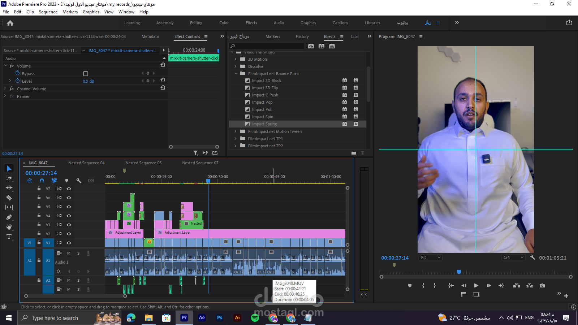Click the Extract button in Program monitor
578x325 pixels.
coord(530,286)
